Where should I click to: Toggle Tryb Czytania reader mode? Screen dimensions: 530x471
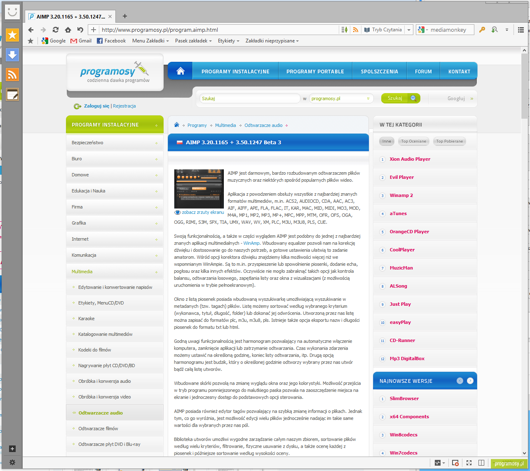point(383,30)
